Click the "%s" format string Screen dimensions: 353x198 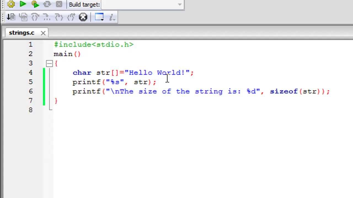pos(115,82)
